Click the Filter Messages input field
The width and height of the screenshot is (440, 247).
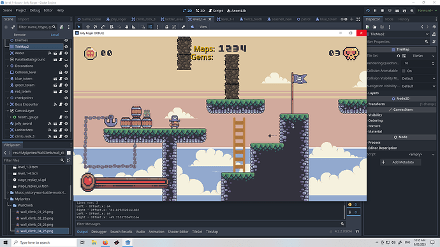(x=208, y=223)
